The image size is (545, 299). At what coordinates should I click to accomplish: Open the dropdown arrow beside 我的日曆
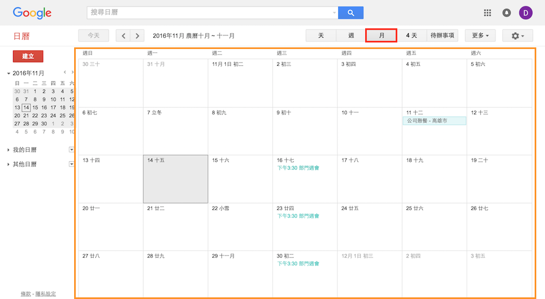click(71, 150)
